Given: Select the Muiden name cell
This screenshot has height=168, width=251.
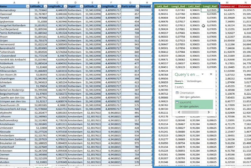Looking at the screenshot, I should (x=15, y=162).
